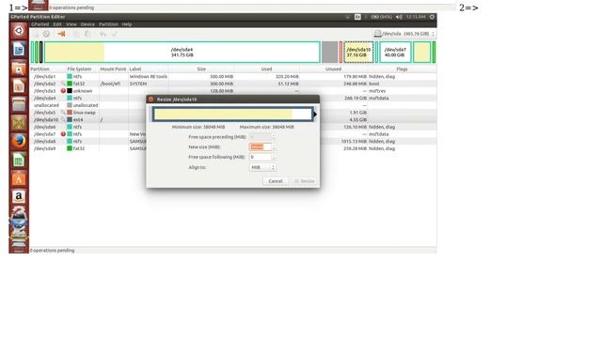Click the Free space following (MiB) field

[261, 157]
